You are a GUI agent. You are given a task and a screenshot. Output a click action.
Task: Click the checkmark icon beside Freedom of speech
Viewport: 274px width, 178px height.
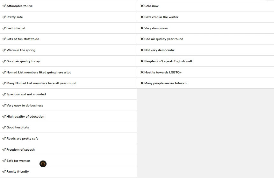click(4, 150)
